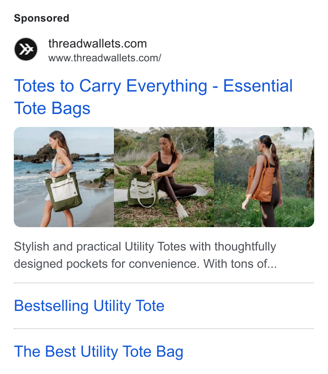The width and height of the screenshot is (328, 374).
Task: Select the orange tote bag photo
Action: pyautogui.click(x=264, y=177)
